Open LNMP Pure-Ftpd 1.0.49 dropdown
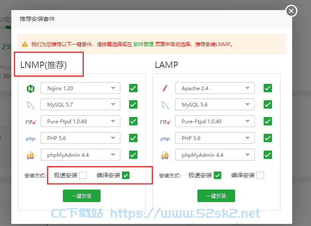 (x=80, y=121)
